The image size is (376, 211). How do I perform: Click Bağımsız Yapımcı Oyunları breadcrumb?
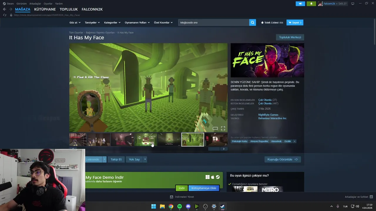click(100, 33)
